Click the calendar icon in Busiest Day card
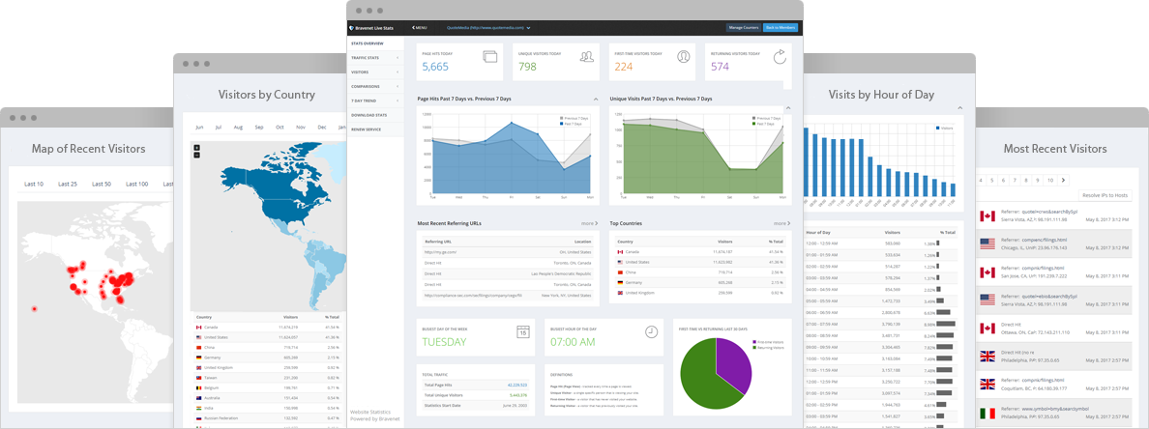Image resolution: width=1149 pixels, height=429 pixels. point(523,331)
